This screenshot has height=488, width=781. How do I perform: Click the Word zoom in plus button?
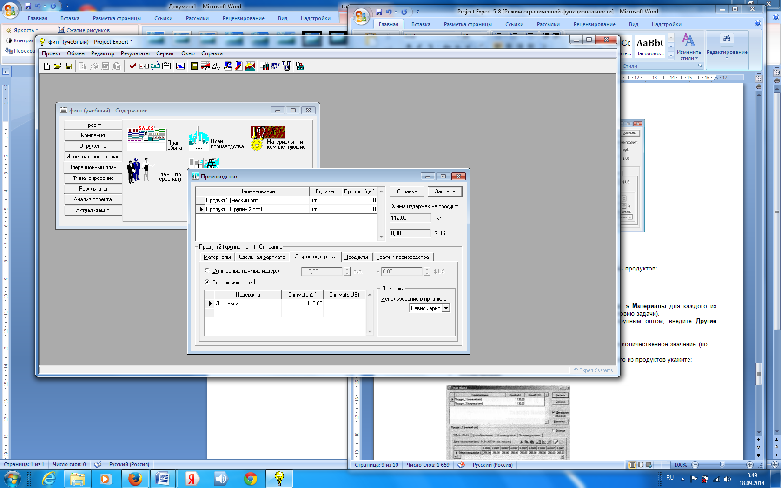(x=749, y=465)
